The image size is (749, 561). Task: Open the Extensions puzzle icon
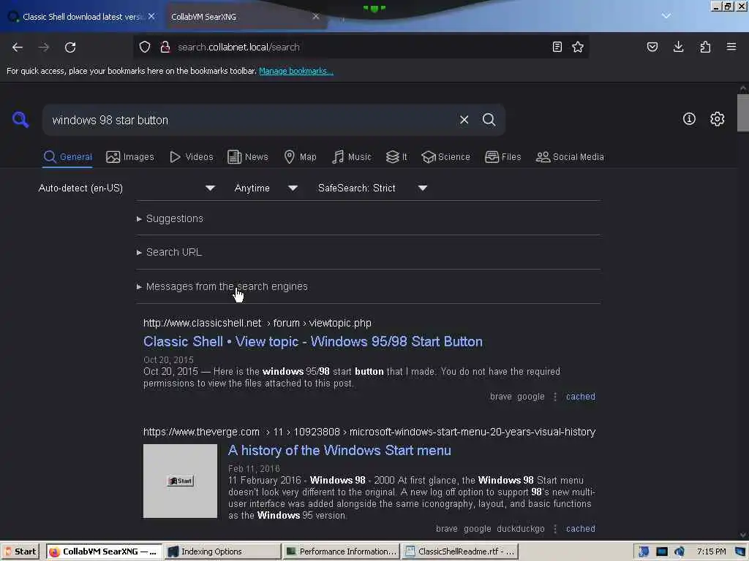705,47
